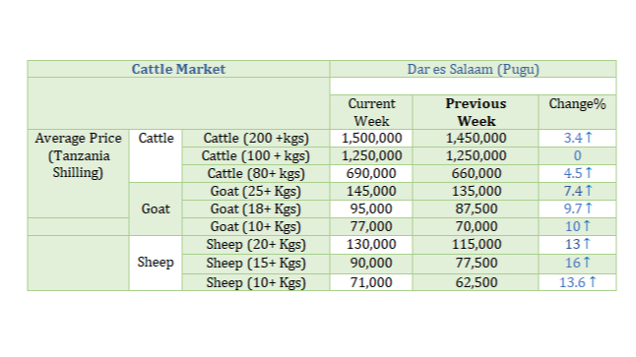Click the up arrow beside 9.7
Viewport: 636px width, 357px height.
click(x=589, y=208)
